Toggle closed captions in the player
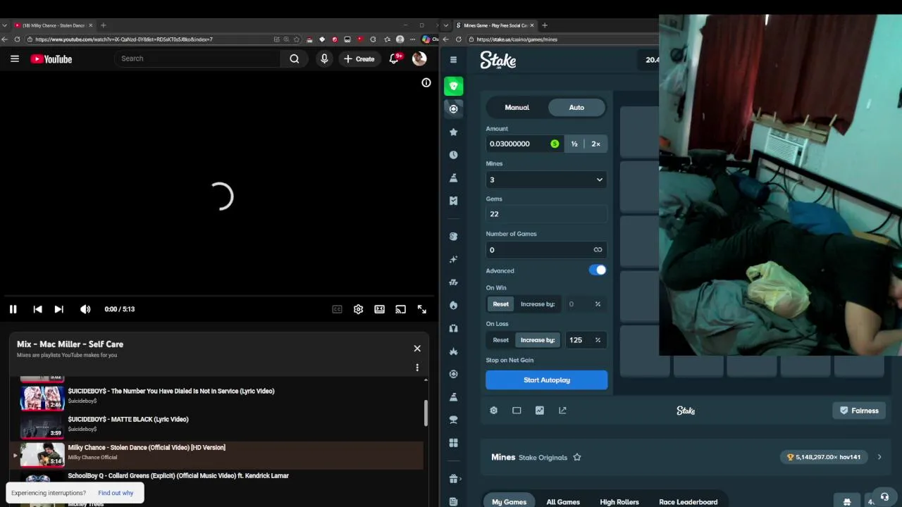The width and height of the screenshot is (902, 507). [337, 309]
